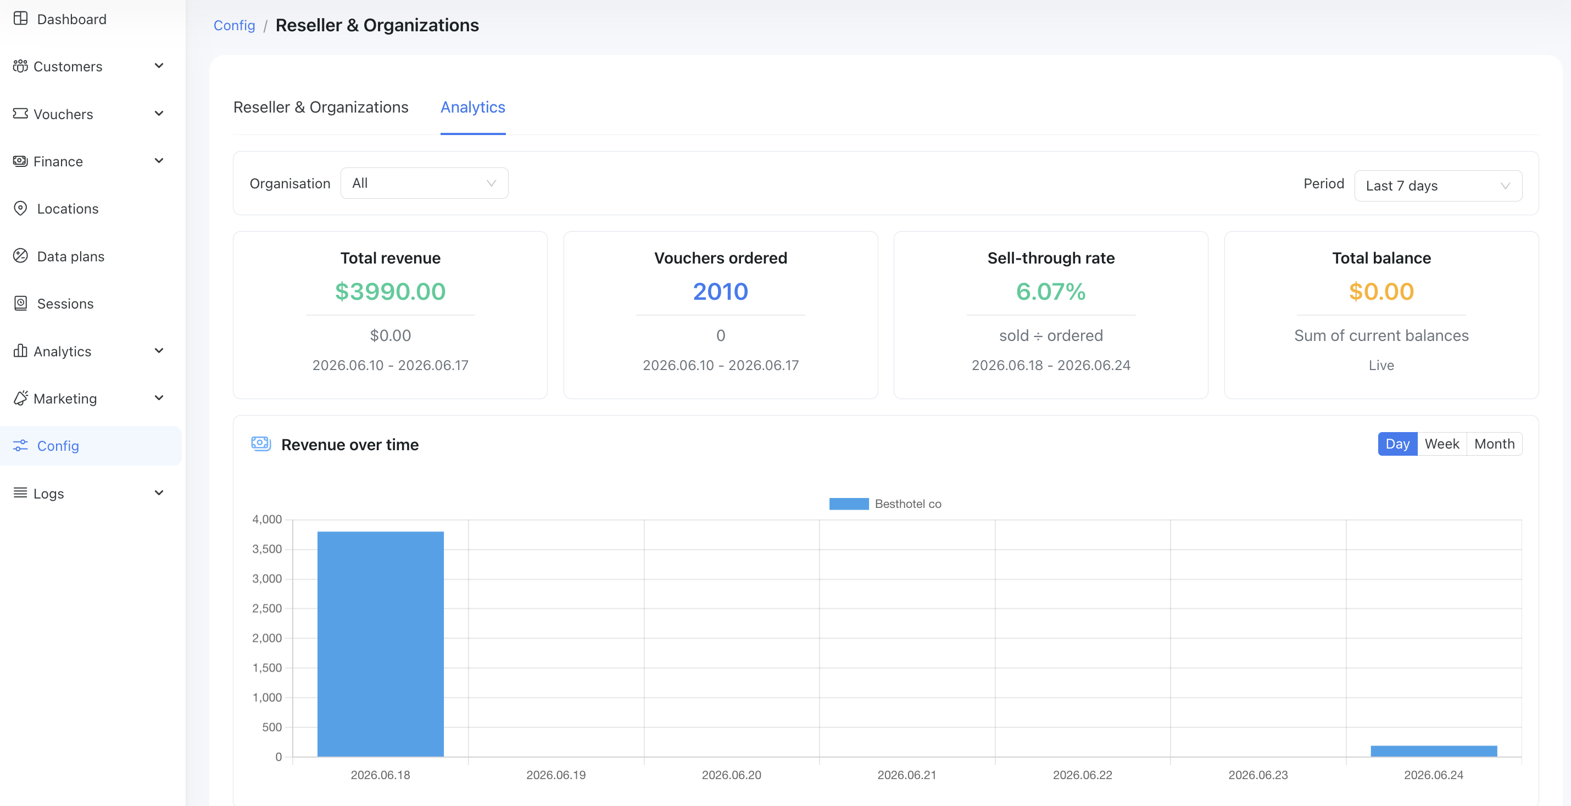
Task: Click the Finance sidebar label
Action: tap(58, 161)
